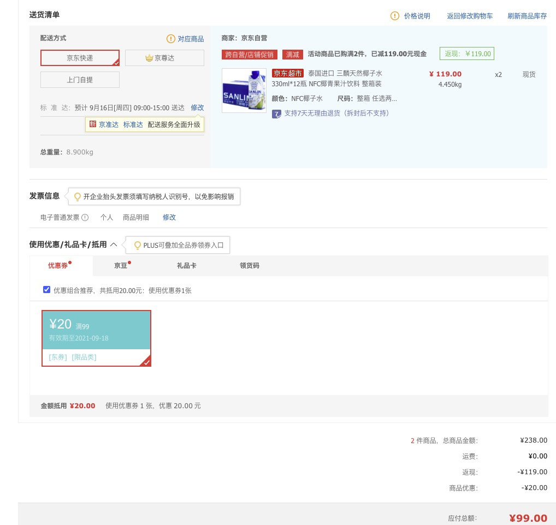Click the 京东超市 red badge
Image resolution: width=556 pixels, height=525 pixels.
click(288, 73)
